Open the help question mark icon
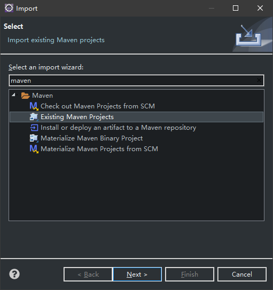 14,274
